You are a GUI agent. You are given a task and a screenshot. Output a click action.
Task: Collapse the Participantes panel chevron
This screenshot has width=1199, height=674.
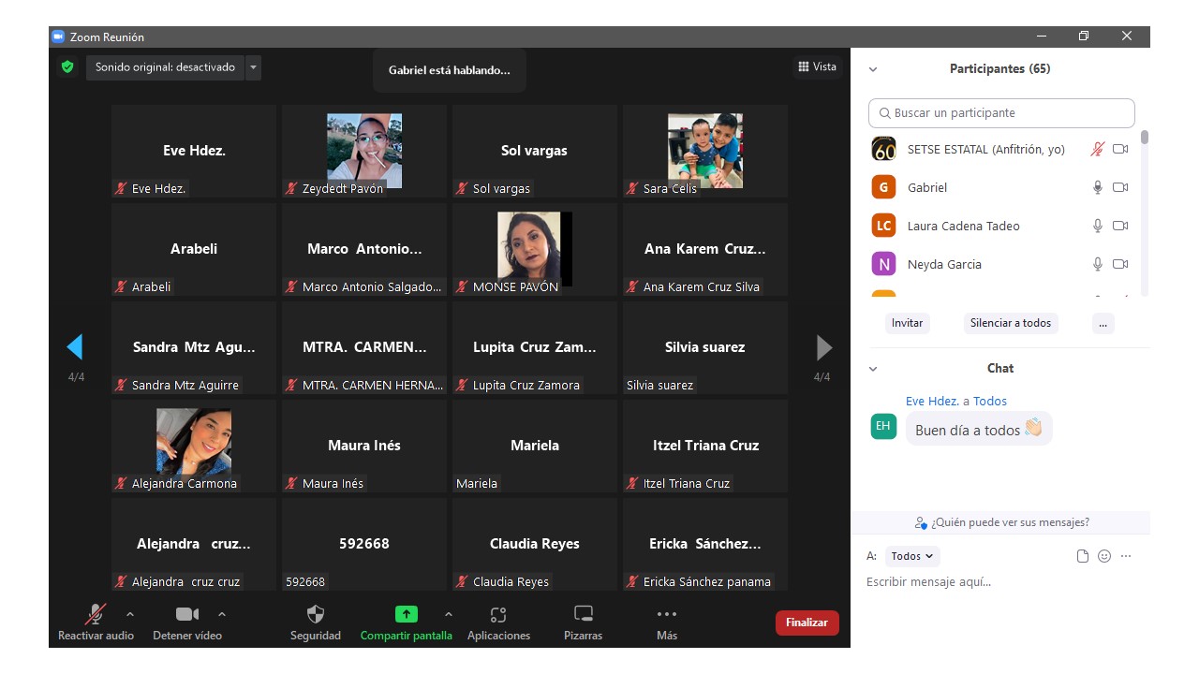873,69
